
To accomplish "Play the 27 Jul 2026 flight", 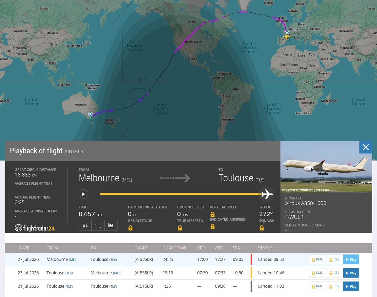I will pyautogui.click(x=351, y=259).
